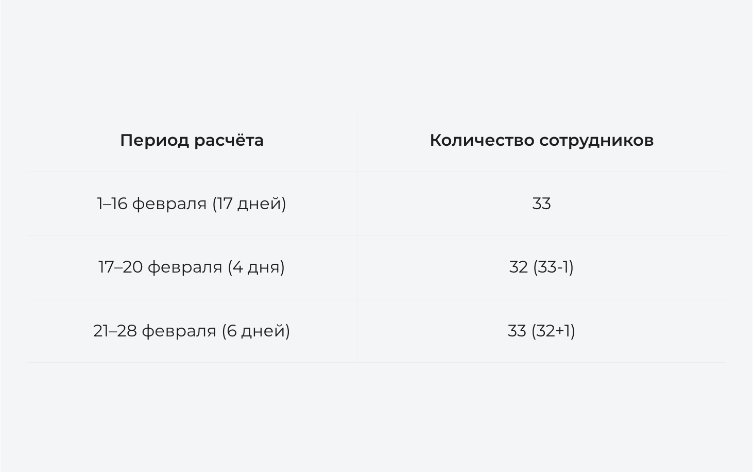Select the '17–20 февраля (4 дня)' cell
This screenshot has height=474, width=754.
pyautogui.click(x=192, y=267)
